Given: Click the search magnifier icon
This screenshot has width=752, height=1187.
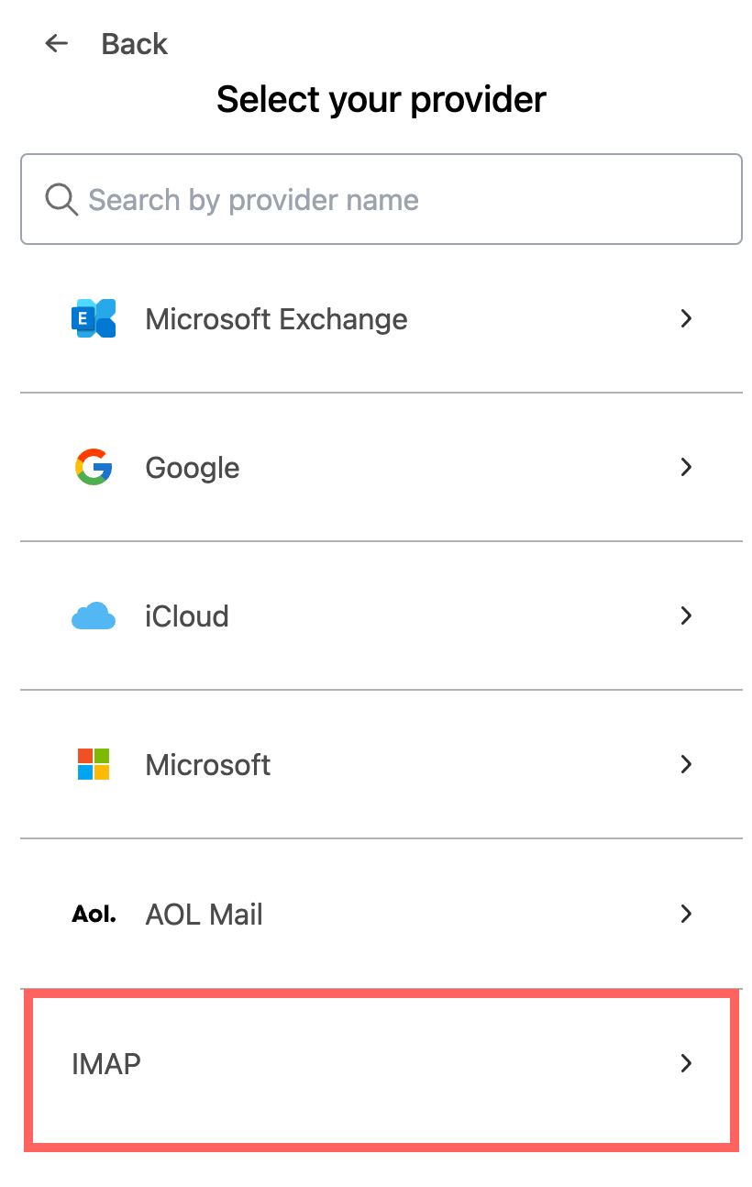Looking at the screenshot, I should click(x=61, y=199).
